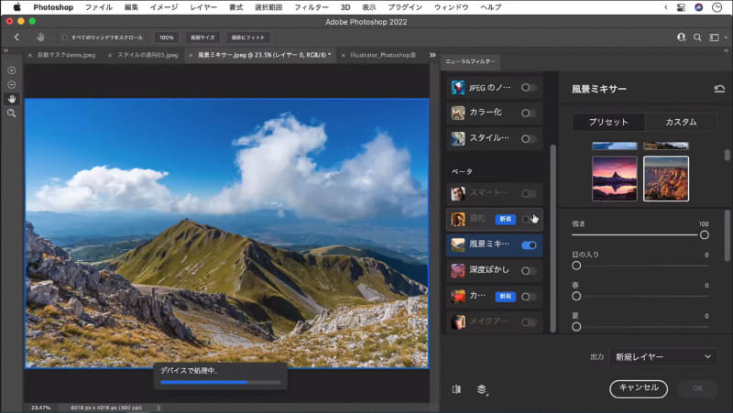This screenshot has width=733, height=413.
Task: Select the magnifier Zoom tool
Action: point(11,113)
